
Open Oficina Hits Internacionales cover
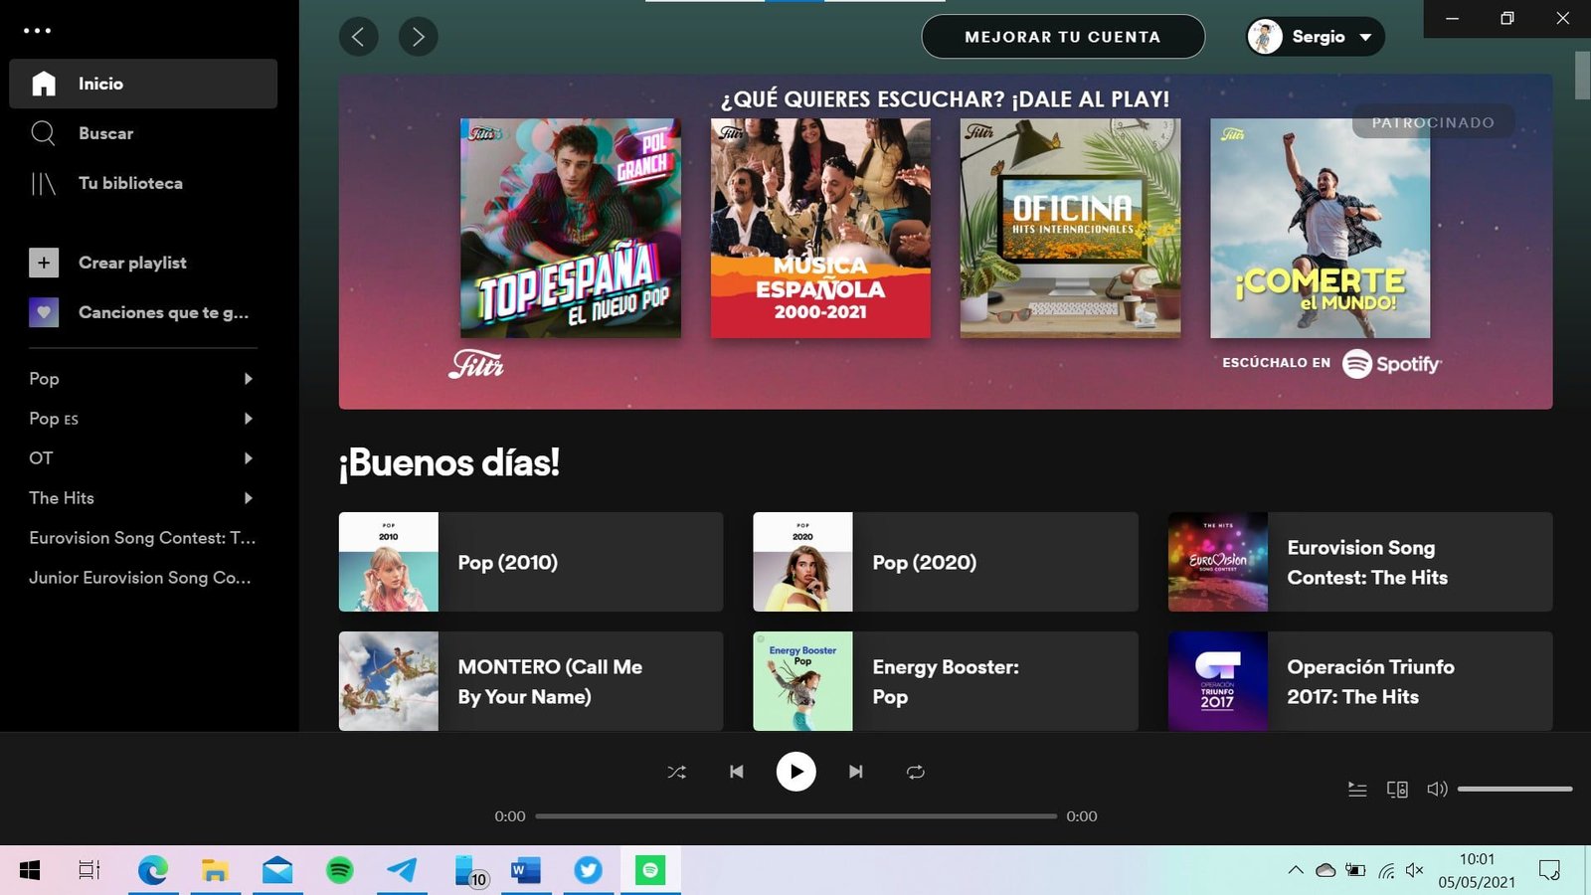pos(1070,229)
